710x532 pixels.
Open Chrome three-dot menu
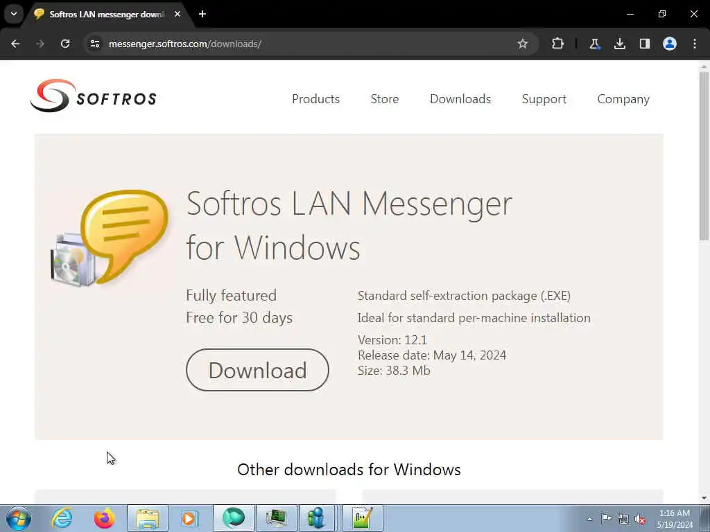click(x=695, y=44)
